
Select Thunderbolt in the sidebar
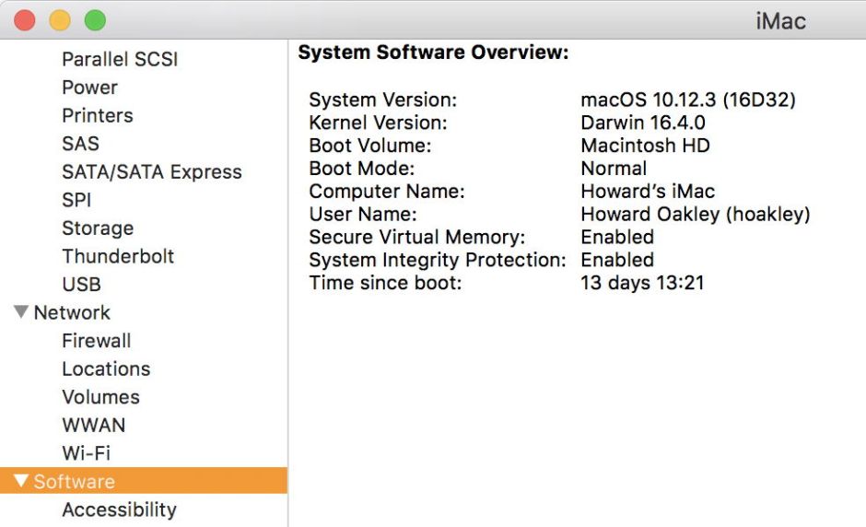(x=118, y=256)
